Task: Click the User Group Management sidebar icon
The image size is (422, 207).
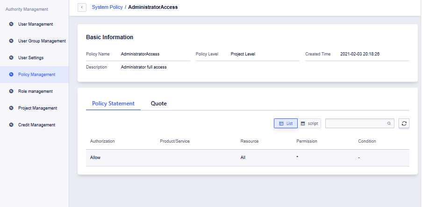Action: 11,41
